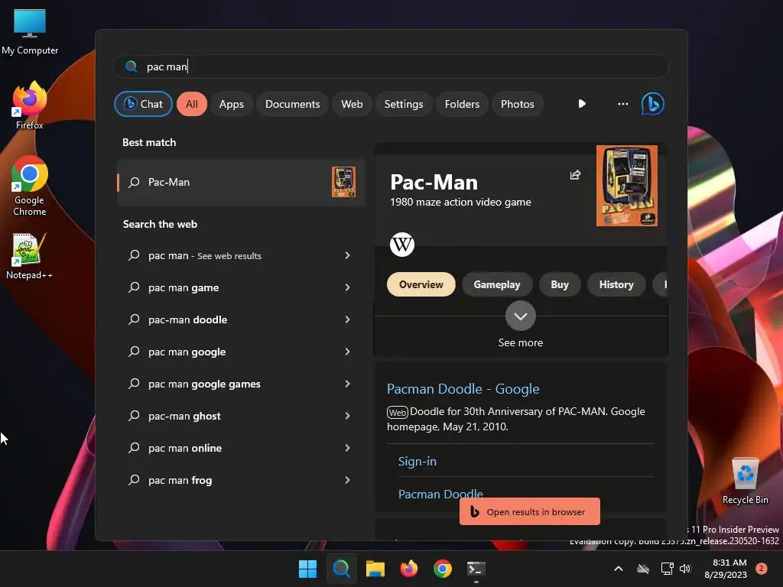This screenshot has width=783, height=587.
Task: Launch Chrome from the taskbar
Action: click(x=443, y=569)
